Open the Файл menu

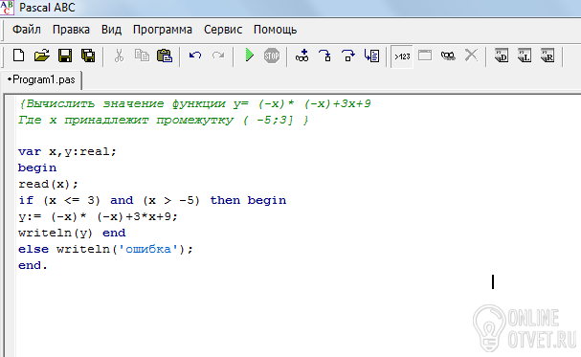coord(27,30)
